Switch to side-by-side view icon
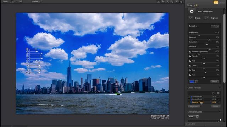Screen dimensions: 227x127 (x=20, y=2)
